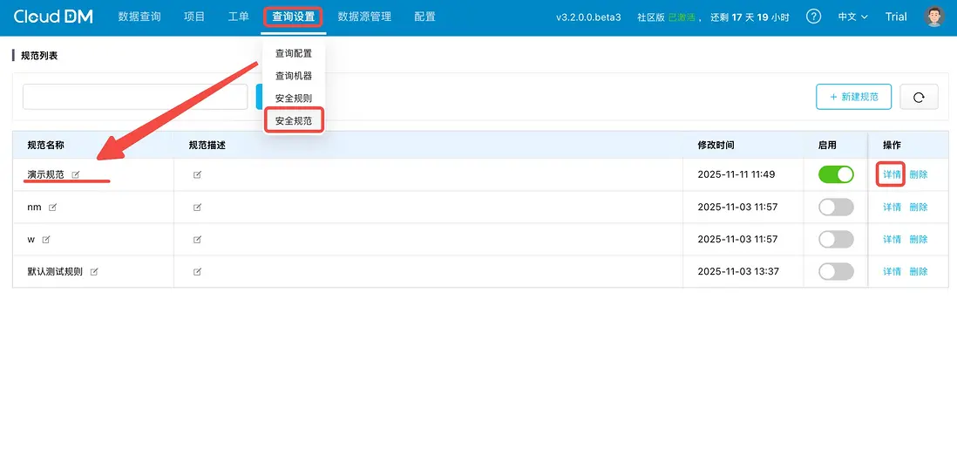957x456 pixels.
Task: Open the 工单 menu
Action: [x=238, y=17]
